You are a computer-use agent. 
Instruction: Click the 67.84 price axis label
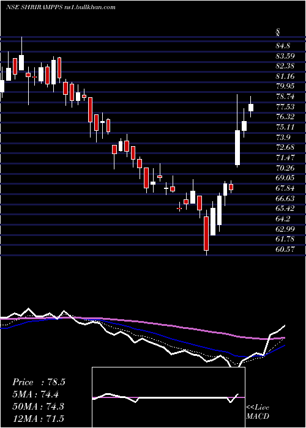pos(285,188)
